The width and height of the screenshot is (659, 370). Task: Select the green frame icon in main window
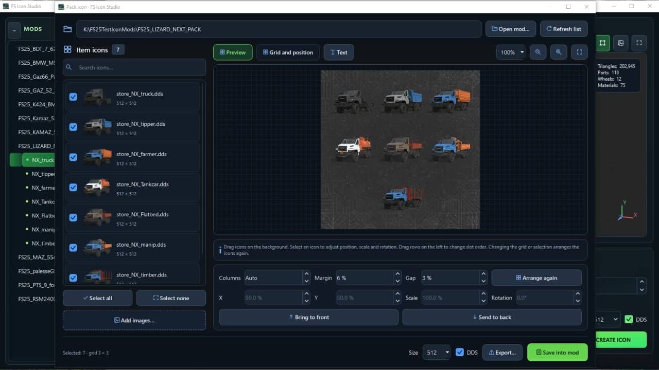coord(602,43)
